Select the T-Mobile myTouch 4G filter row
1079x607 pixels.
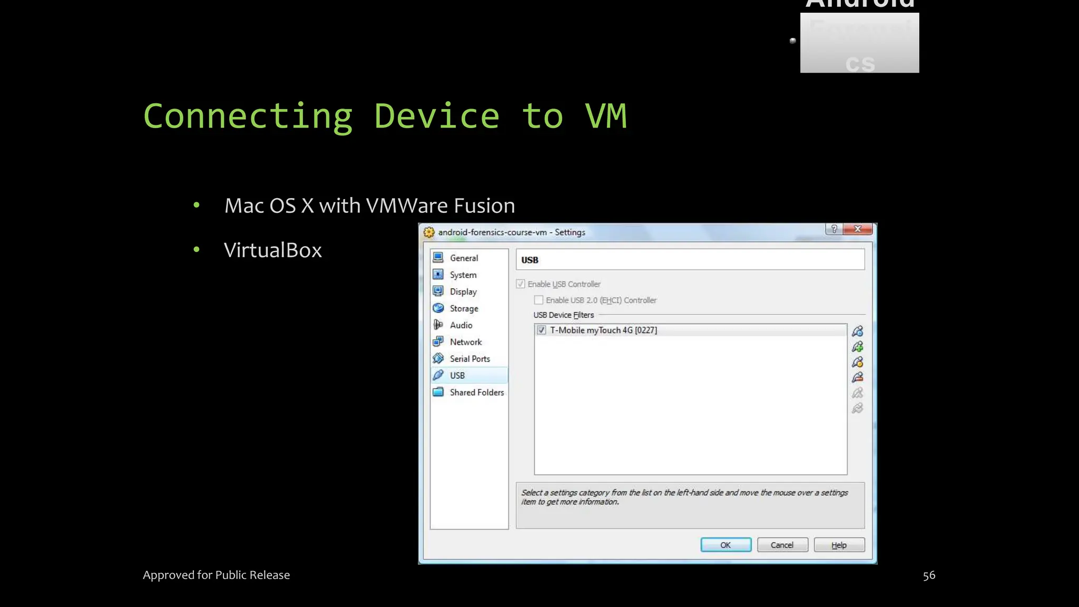click(685, 330)
